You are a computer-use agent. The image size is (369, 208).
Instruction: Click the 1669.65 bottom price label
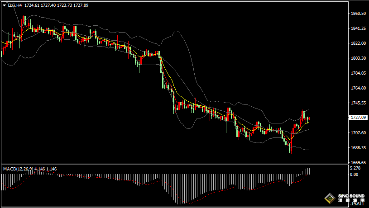coord(358,163)
